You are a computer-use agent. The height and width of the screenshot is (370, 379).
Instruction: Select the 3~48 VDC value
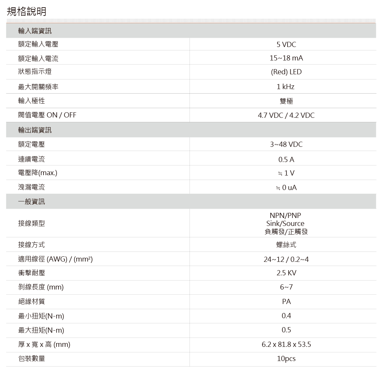[286, 144]
